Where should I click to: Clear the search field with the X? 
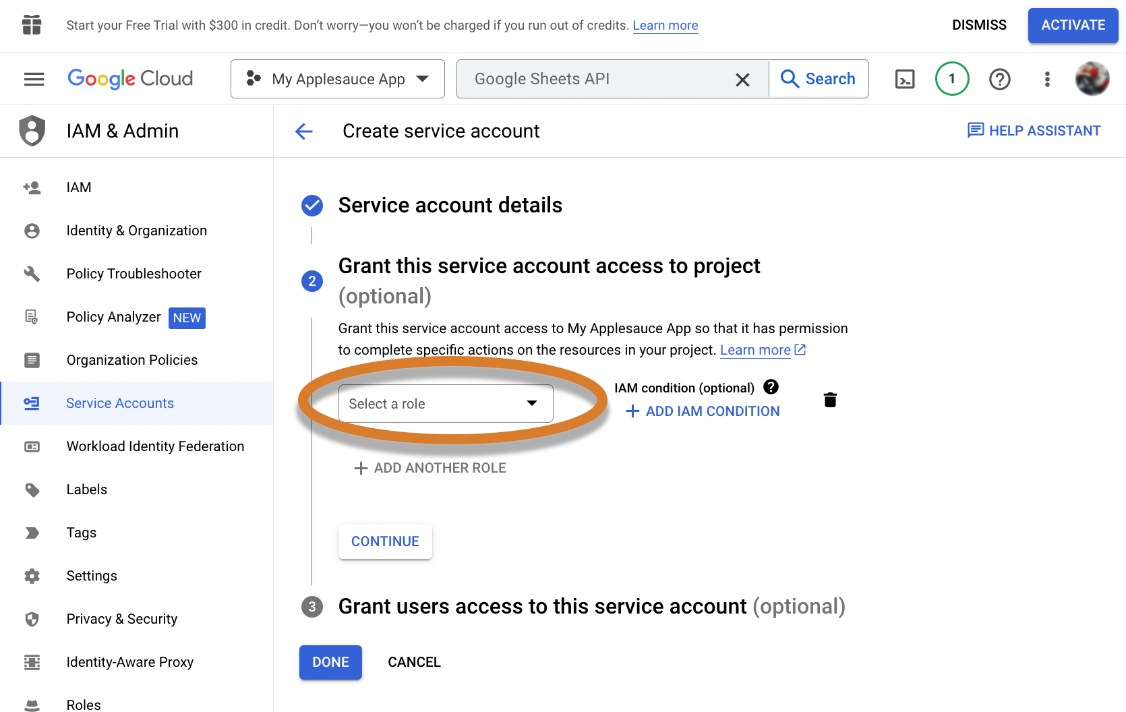pos(742,80)
